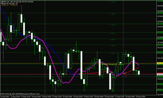Click the '21 Aug 12:00' time axis label
This screenshot has width=163, height=98.
click(x=120, y=97)
